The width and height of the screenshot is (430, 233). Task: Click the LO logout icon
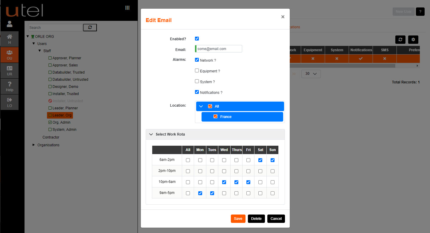click(x=10, y=102)
